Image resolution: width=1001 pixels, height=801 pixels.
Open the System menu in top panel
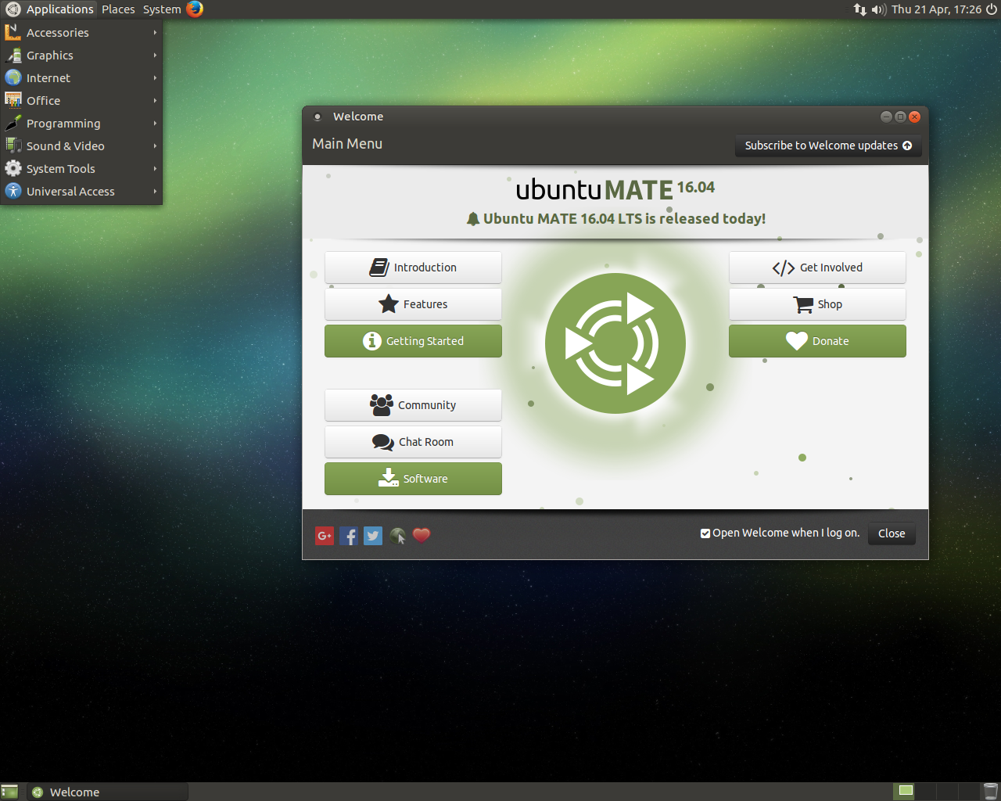(162, 9)
